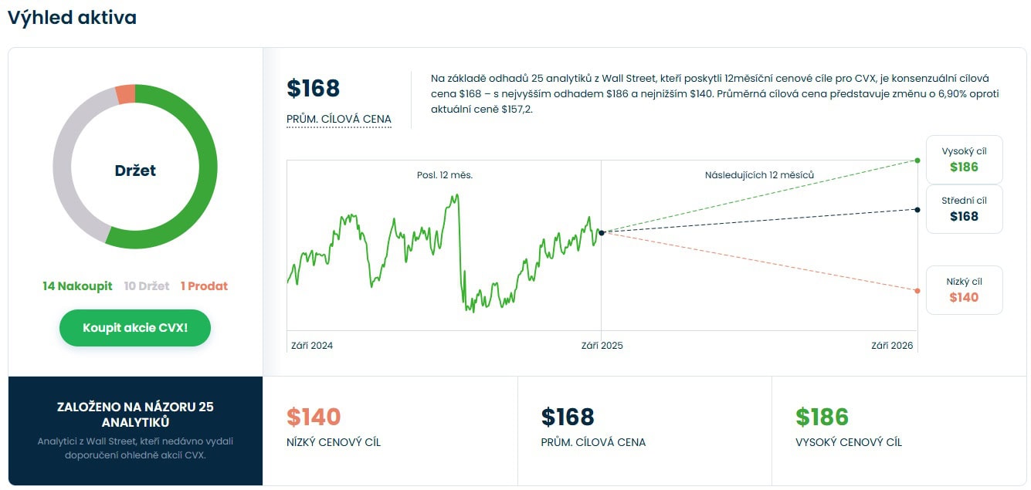Click the orange low target endpoint dot
Viewport: 1031px width, 490px height.
click(917, 291)
